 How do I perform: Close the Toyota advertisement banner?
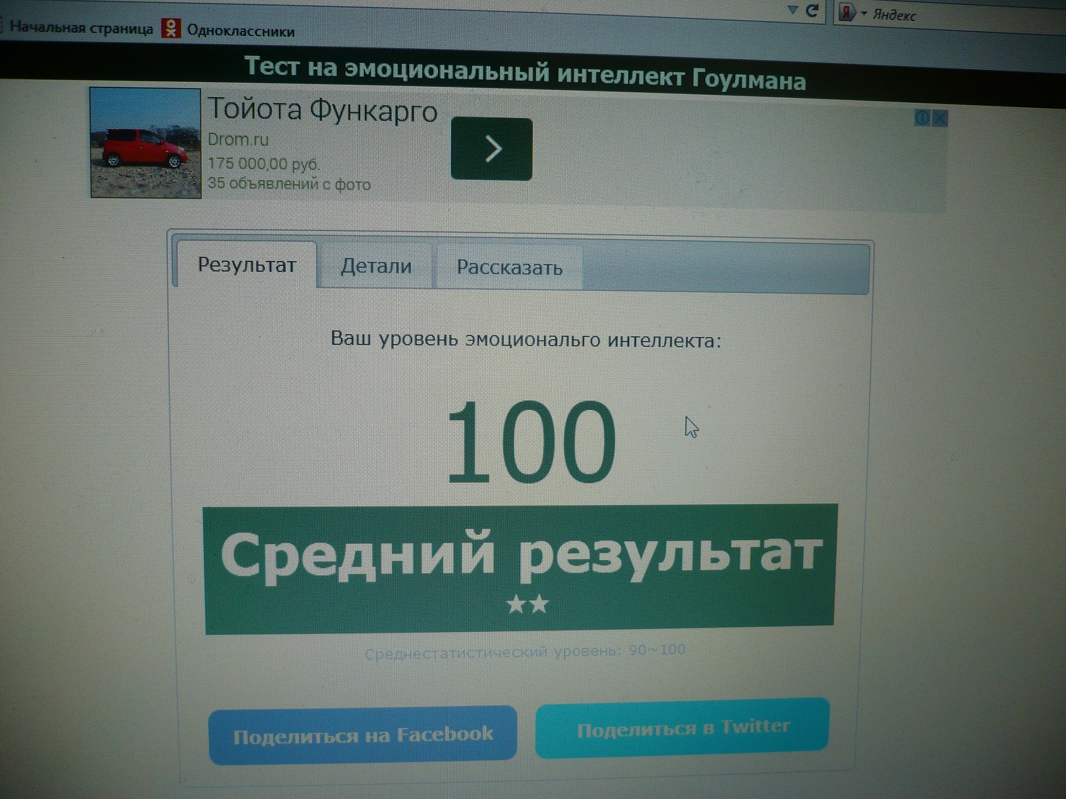pyautogui.click(x=940, y=118)
